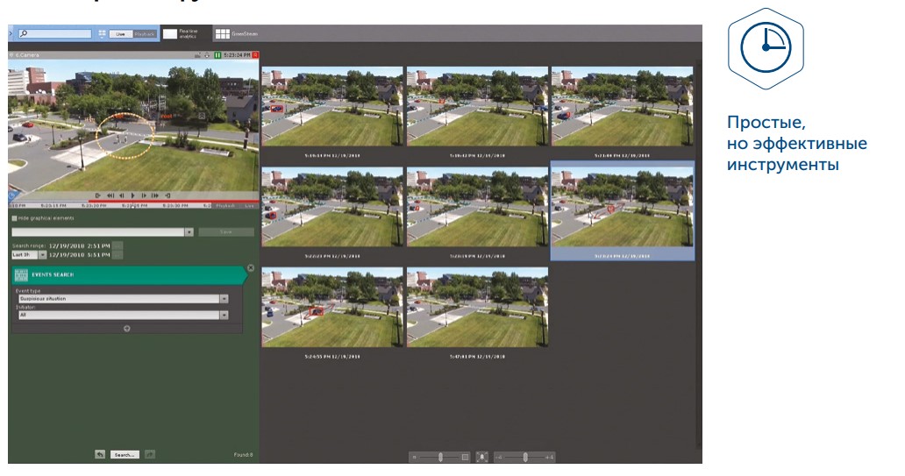
Task: Click the fit-to-screen icon between sliders
Action: [482, 457]
